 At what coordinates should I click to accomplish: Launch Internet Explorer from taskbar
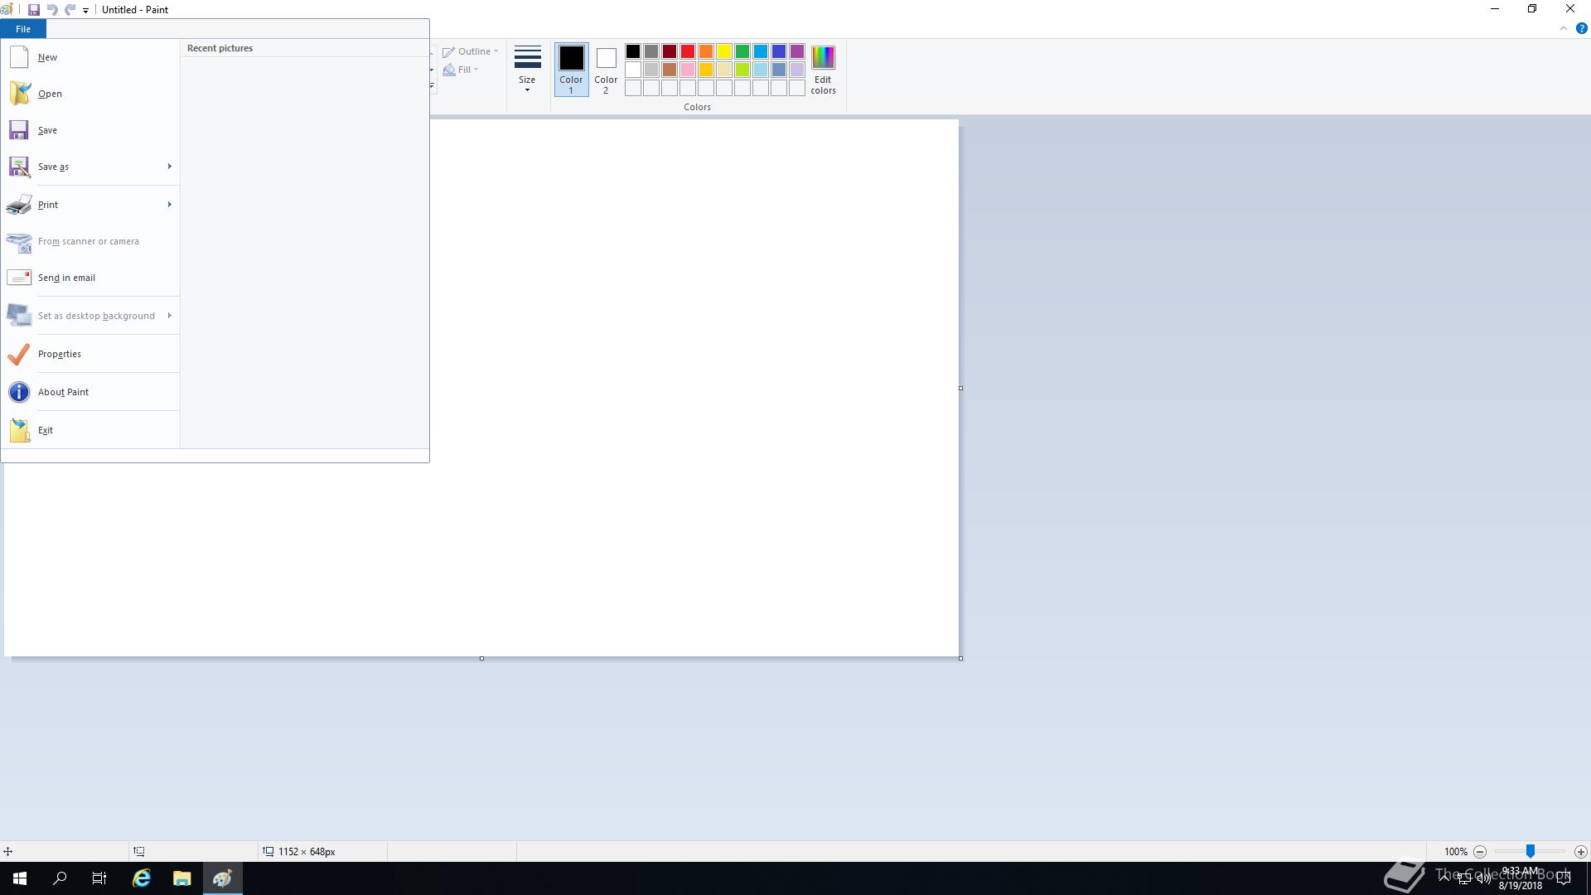coord(142,878)
